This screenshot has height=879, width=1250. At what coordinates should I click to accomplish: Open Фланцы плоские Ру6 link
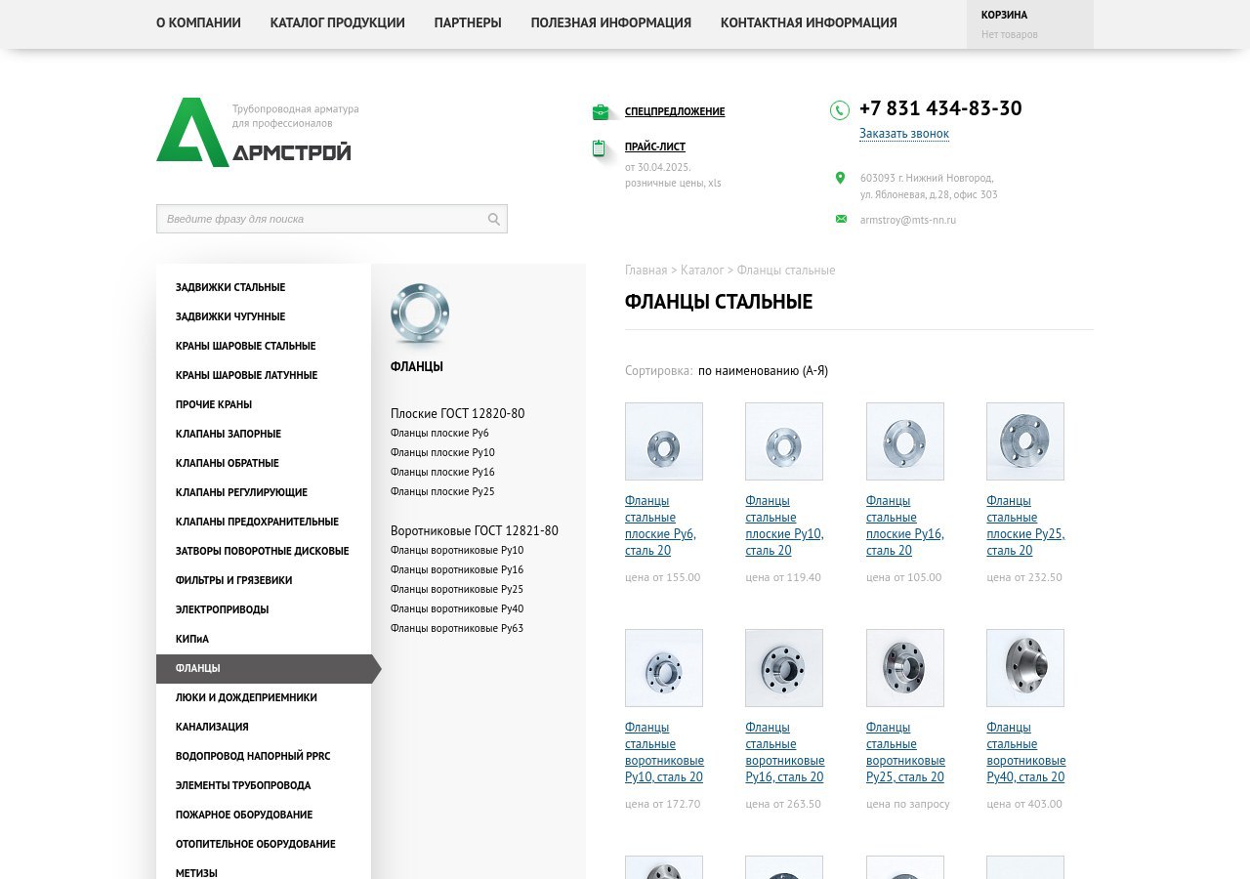(x=439, y=433)
